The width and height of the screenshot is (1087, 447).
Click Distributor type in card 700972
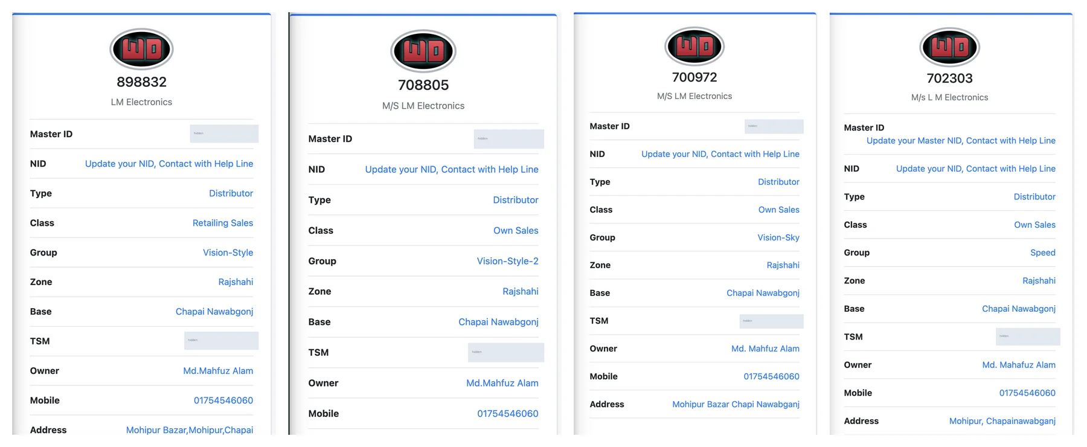coord(778,182)
